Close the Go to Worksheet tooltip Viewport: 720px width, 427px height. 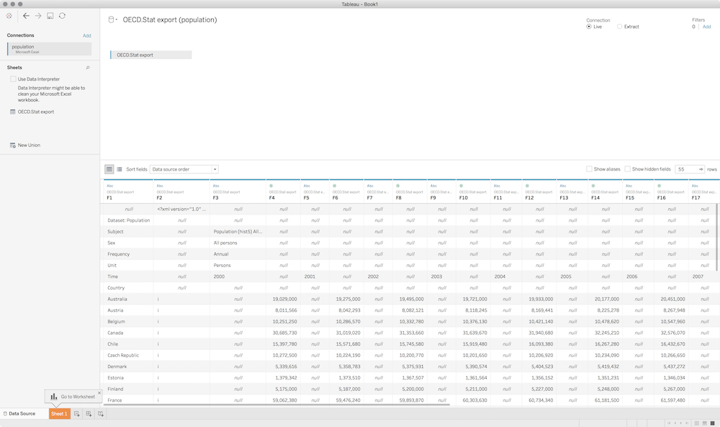click(x=99, y=393)
